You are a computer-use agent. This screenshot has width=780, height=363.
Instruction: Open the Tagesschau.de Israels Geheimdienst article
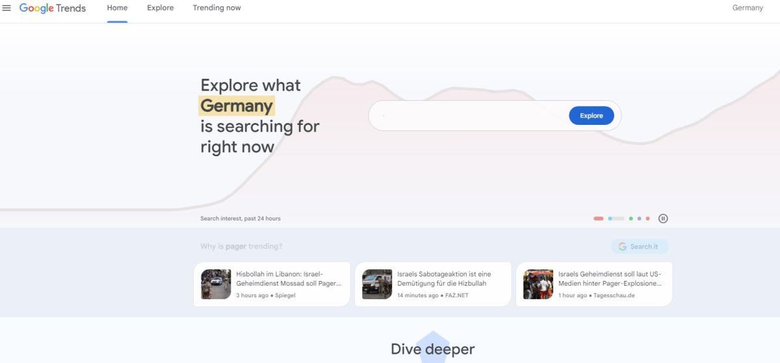594,284
